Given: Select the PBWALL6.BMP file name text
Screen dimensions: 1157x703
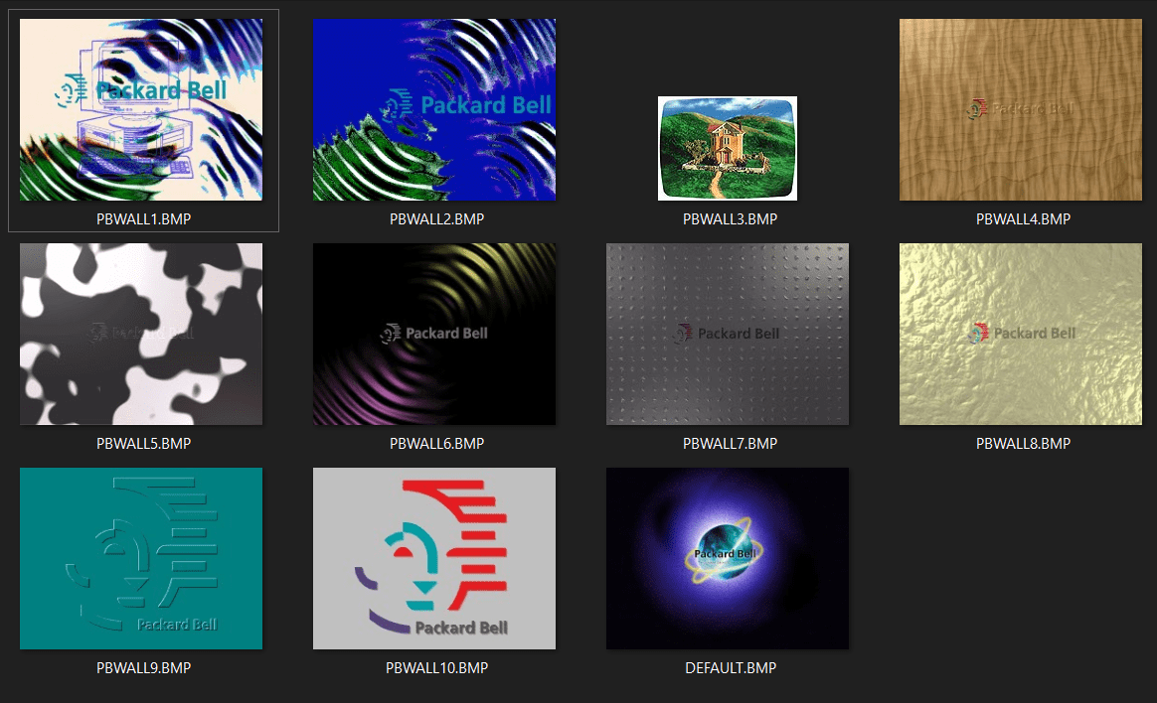Looking at the screenshot, I should point(436,443).
